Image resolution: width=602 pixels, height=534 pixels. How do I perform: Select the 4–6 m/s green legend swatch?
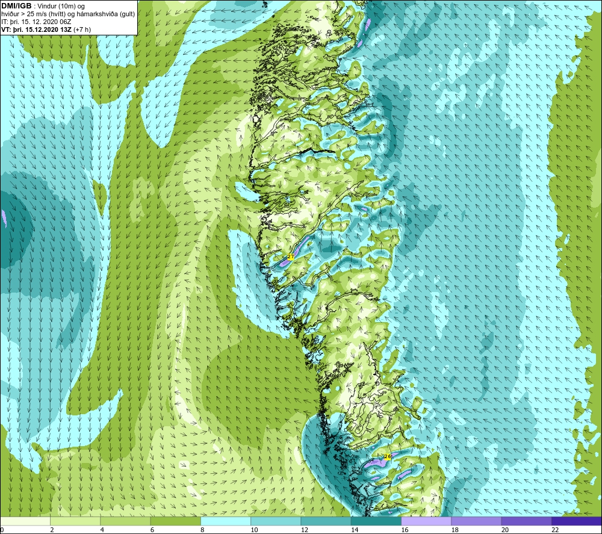(126, 521)
